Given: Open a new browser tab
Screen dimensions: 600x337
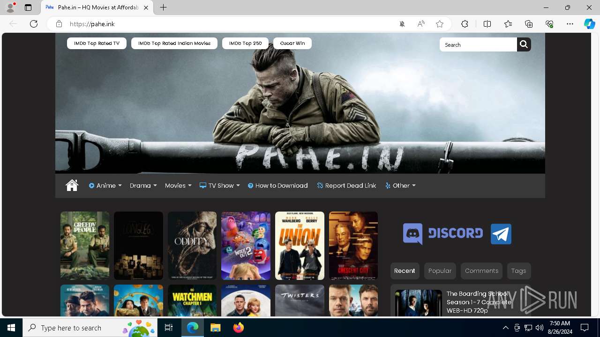Looking at the screenshot, I should pyautogui.click(x=163, y=7).
